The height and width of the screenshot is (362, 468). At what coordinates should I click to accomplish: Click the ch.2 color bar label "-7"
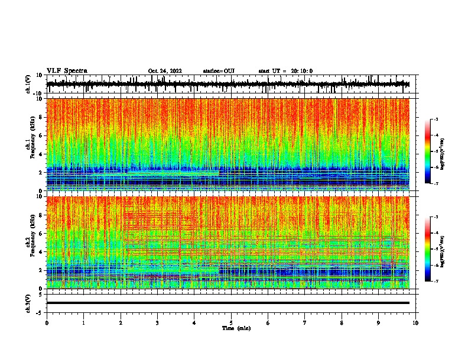click(436, 281)
